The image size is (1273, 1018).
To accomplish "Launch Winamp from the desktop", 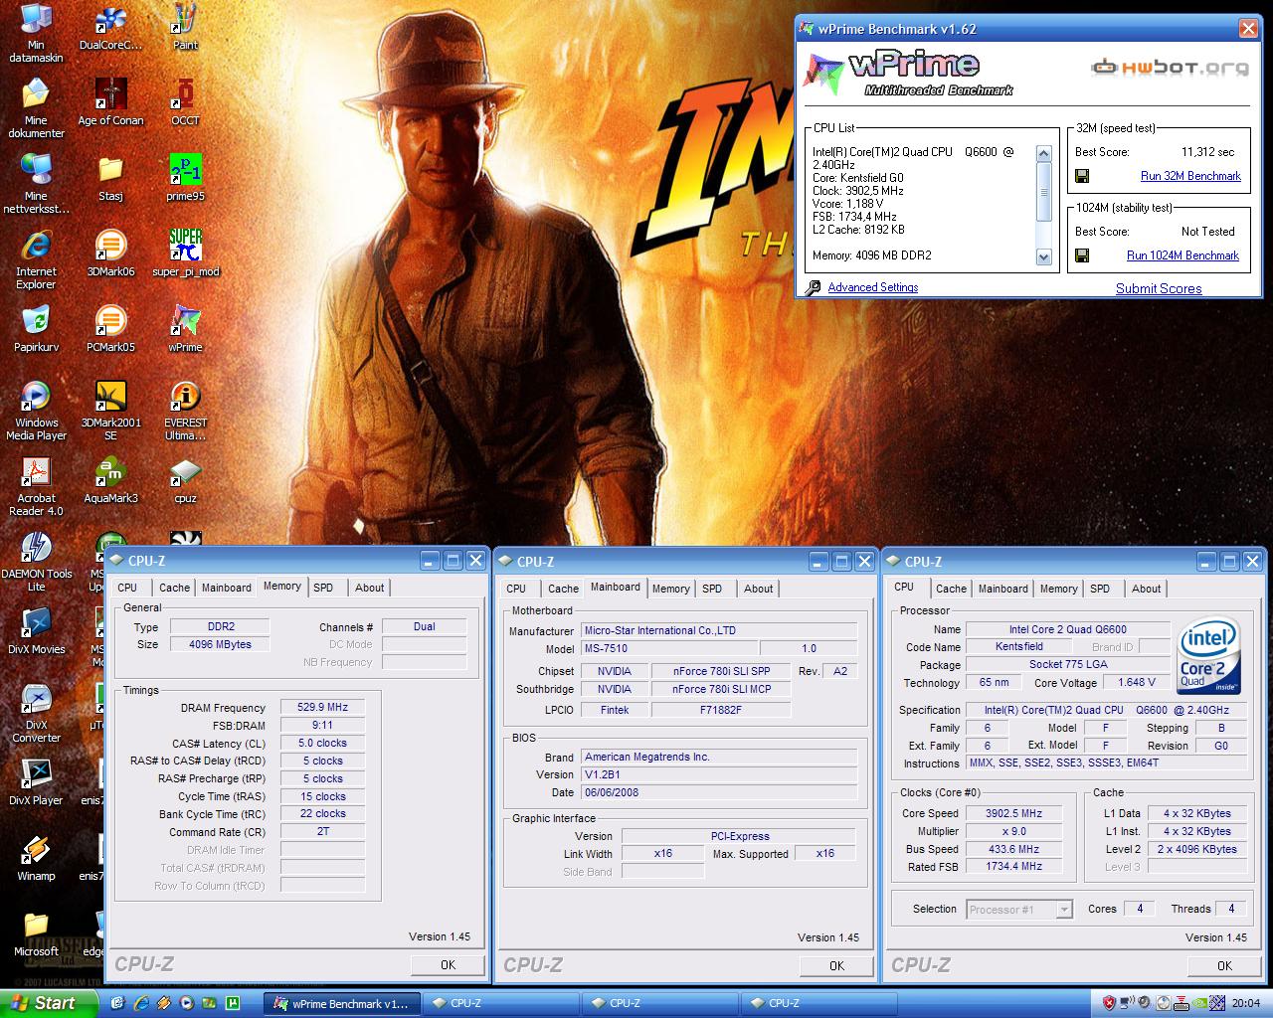I will pos(36,858).
